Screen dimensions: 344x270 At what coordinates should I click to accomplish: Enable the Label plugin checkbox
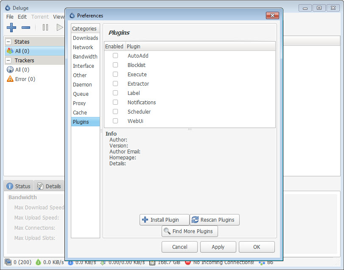click(115, 93)
